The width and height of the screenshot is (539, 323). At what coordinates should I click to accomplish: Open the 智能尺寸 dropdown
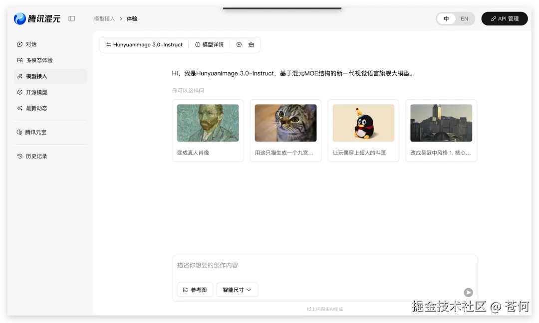tap(237, 290)
